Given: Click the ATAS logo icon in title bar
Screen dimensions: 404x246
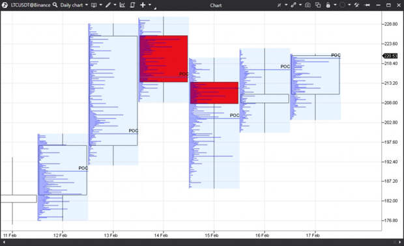Looking at the screenshot, I should tap(5, 5).
